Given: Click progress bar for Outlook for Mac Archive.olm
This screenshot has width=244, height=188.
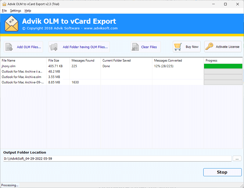Looking at the screenshot, I should pos(223,77).
